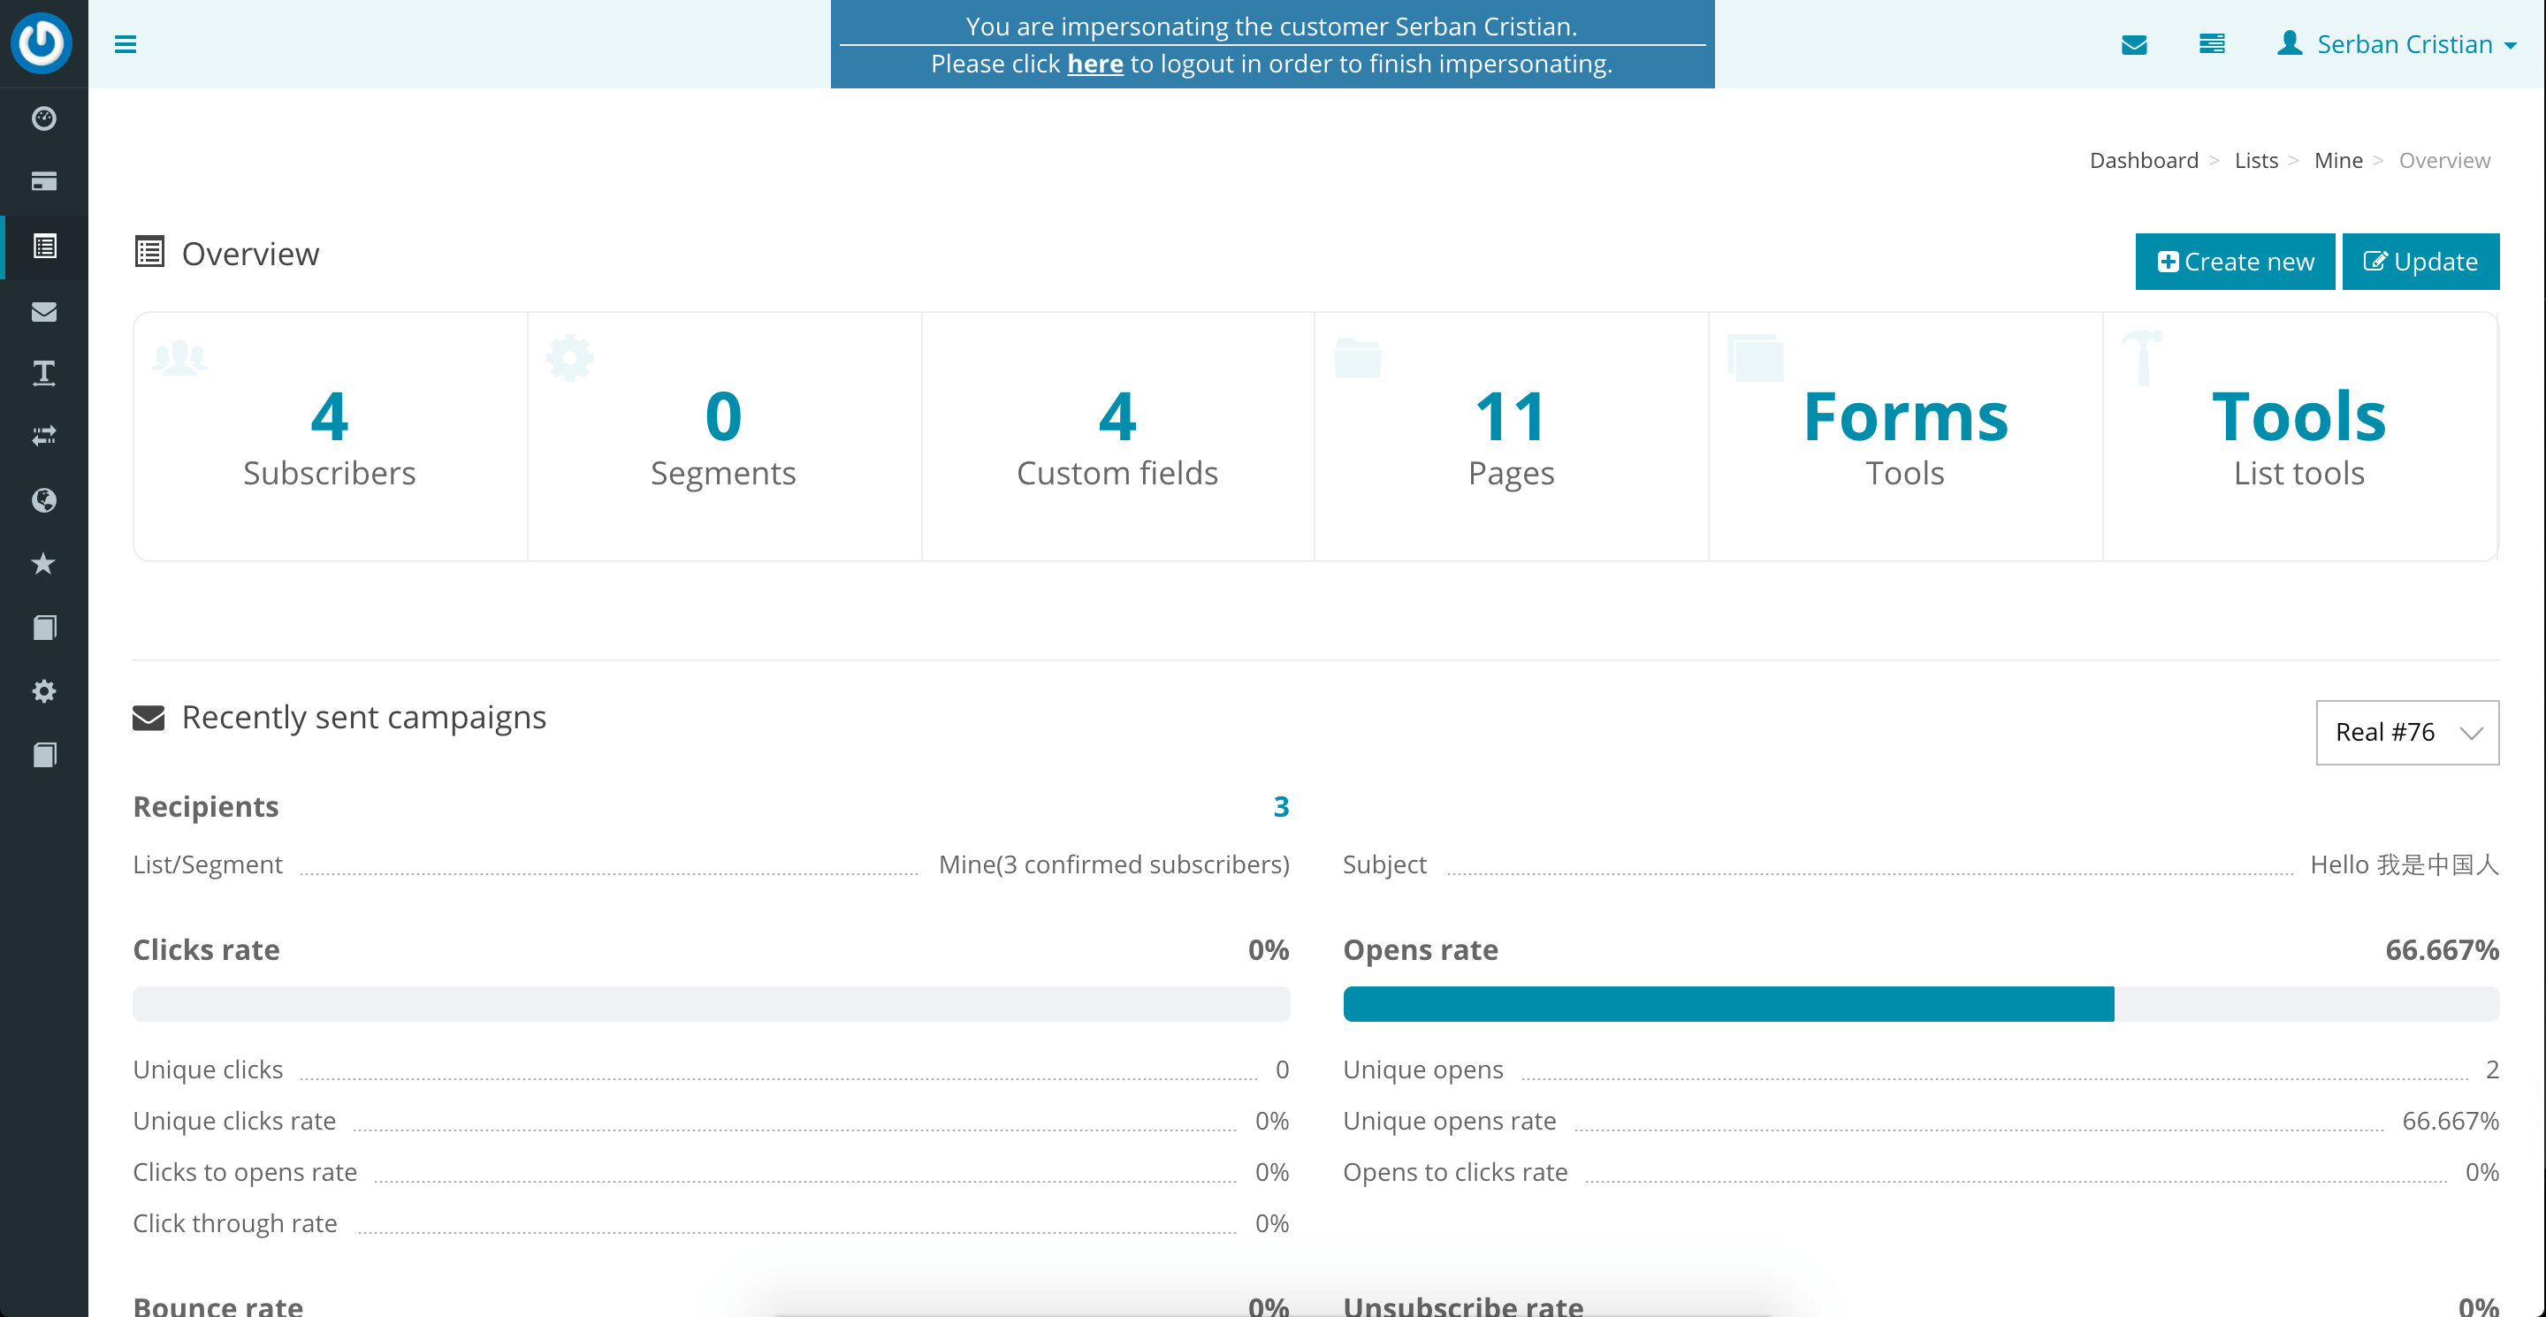Click the transfer arrows icon in sidebar
Image resolution: width=2546 pixels, height=1317 pixels.
coord(43,436)
